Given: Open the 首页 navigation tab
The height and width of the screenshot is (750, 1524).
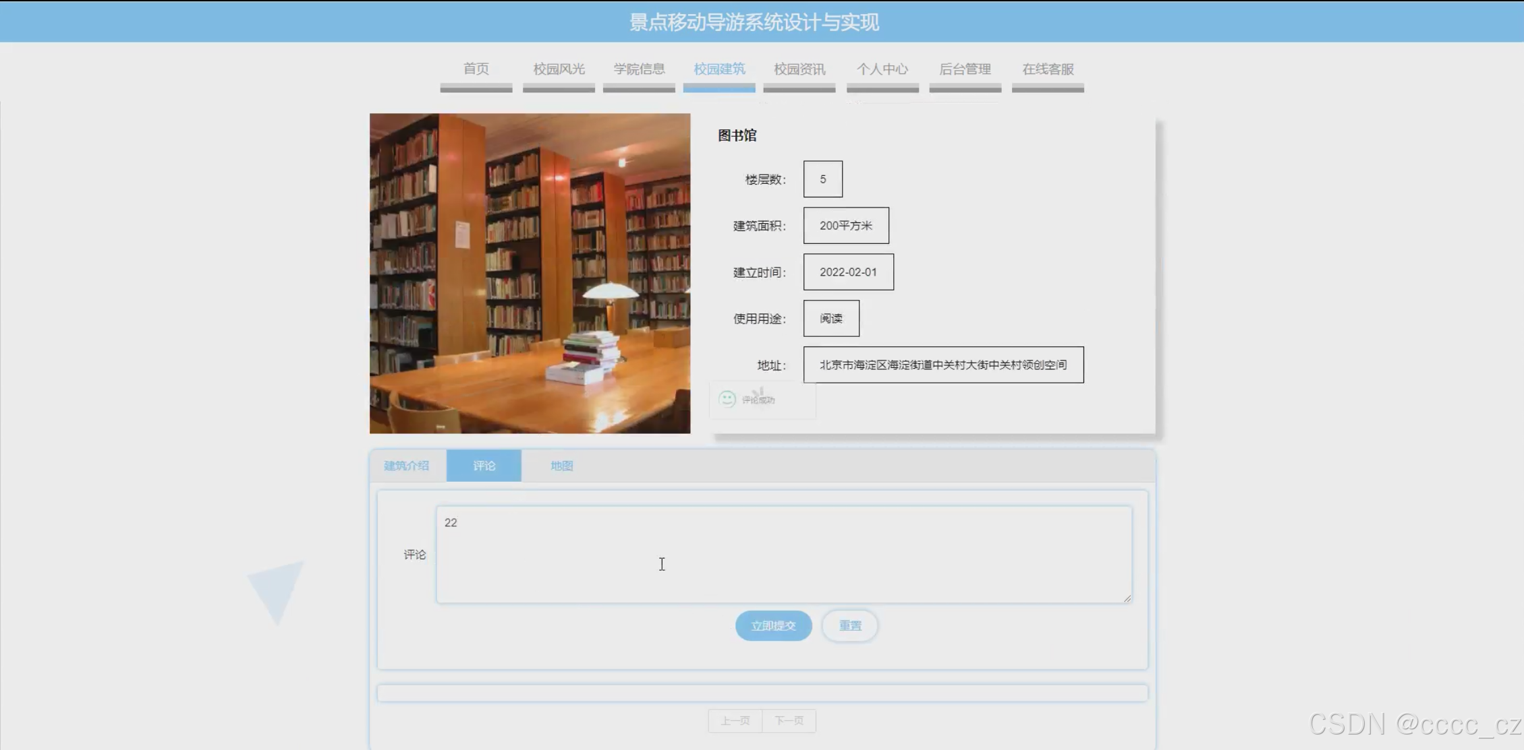Looking at the screenshot, I should (476, 69).
